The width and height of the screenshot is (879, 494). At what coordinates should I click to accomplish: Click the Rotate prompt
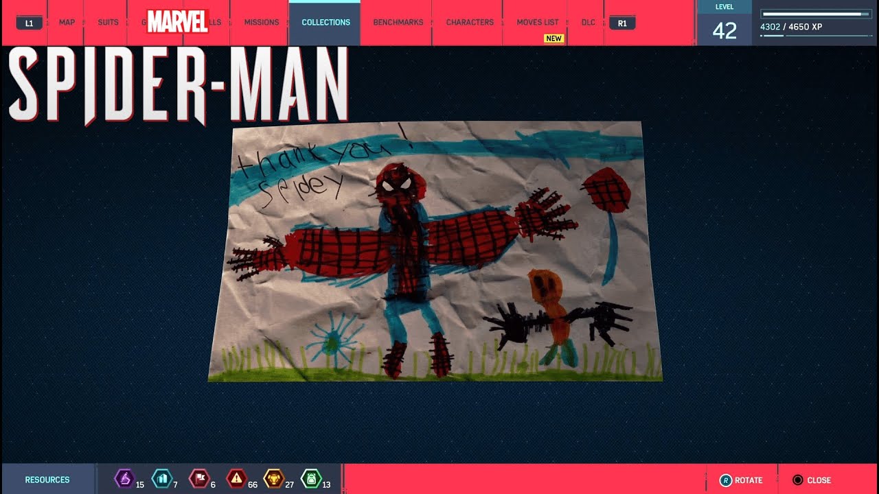742,480
